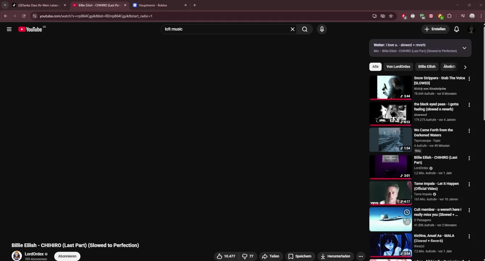Open options for black eyed peas video

pyautogui.click(x=469, y=105)
